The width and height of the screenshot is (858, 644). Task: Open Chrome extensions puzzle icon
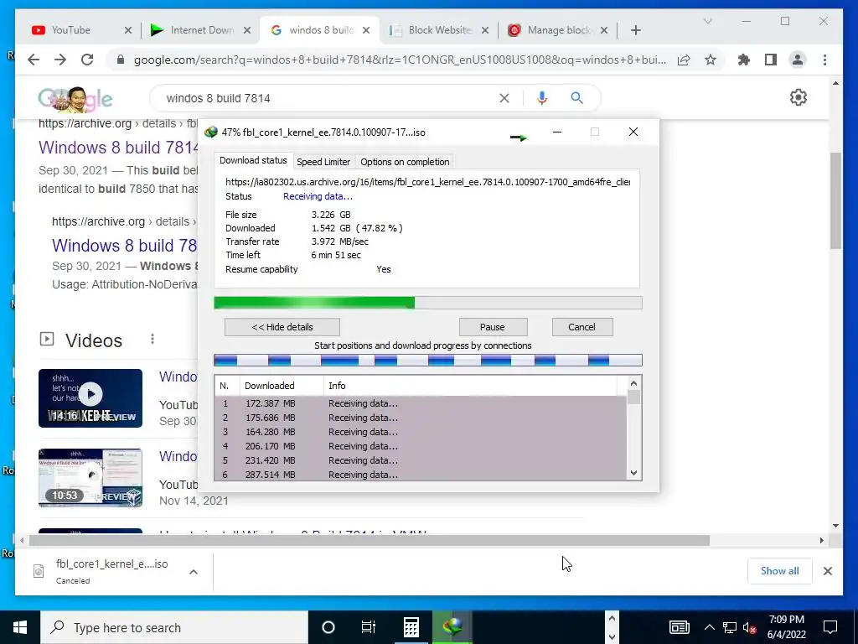coord(744,60)
